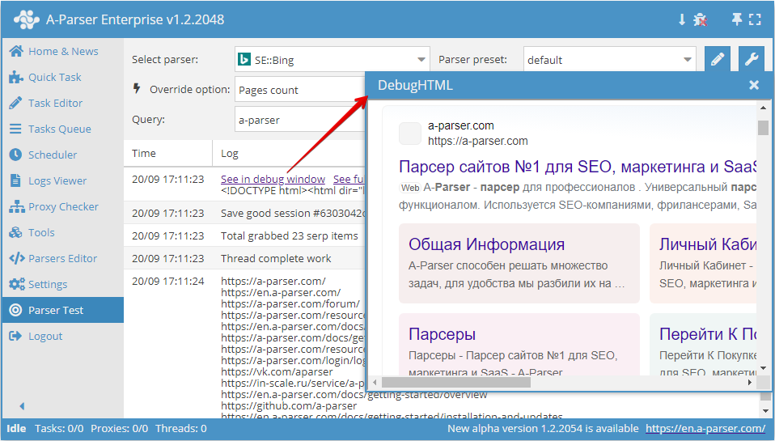Click the wrench preset settings button
Viewport: 775px width, 441px height.
752,59
